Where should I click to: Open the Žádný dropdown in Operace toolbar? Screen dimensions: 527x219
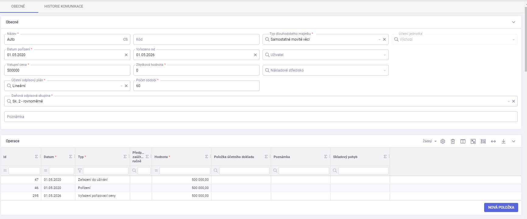point(430,141)
